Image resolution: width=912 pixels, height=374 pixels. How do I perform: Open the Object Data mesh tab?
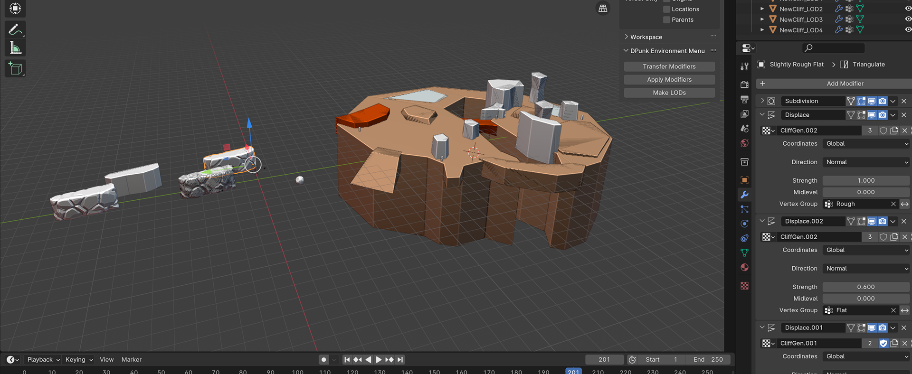pyautogui.click(x=744, y=252)
